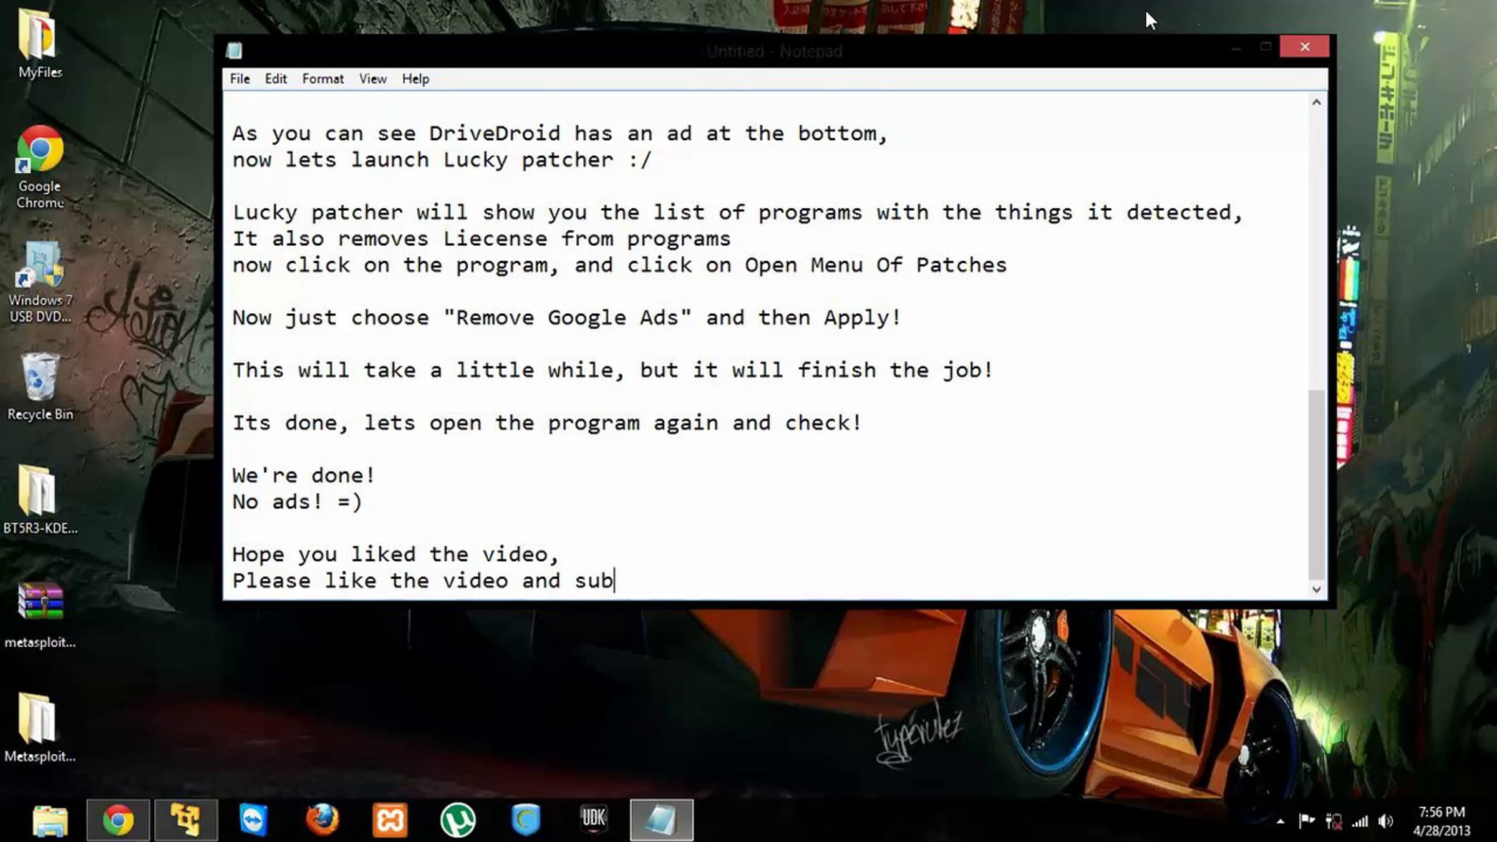The height and width of the screenshot is (842, 1497).
Task: Open the Action Center flag icon
Action: coord(1306,821)
